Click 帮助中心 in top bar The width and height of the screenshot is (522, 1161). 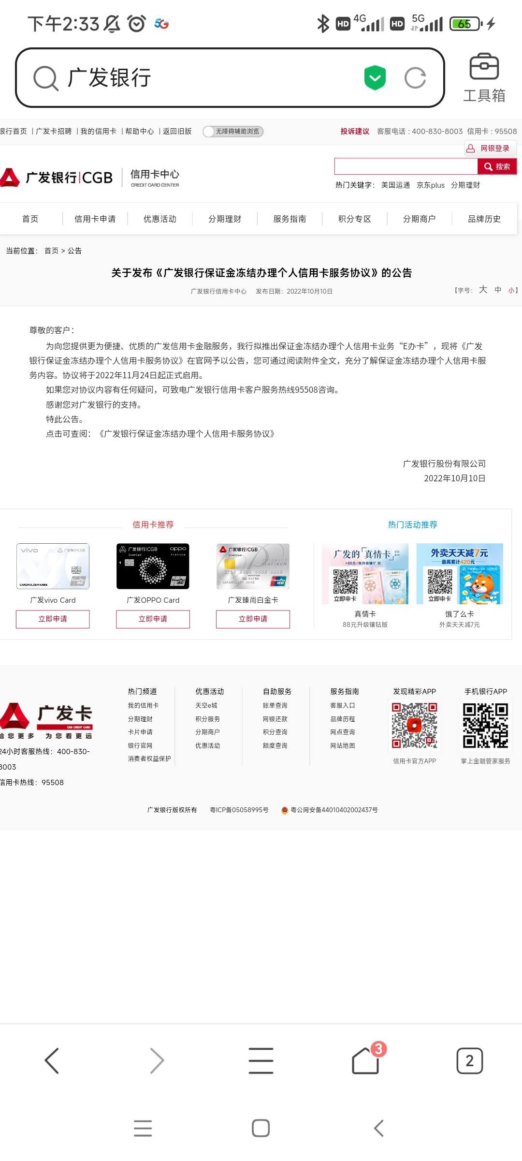coord(140,132)
